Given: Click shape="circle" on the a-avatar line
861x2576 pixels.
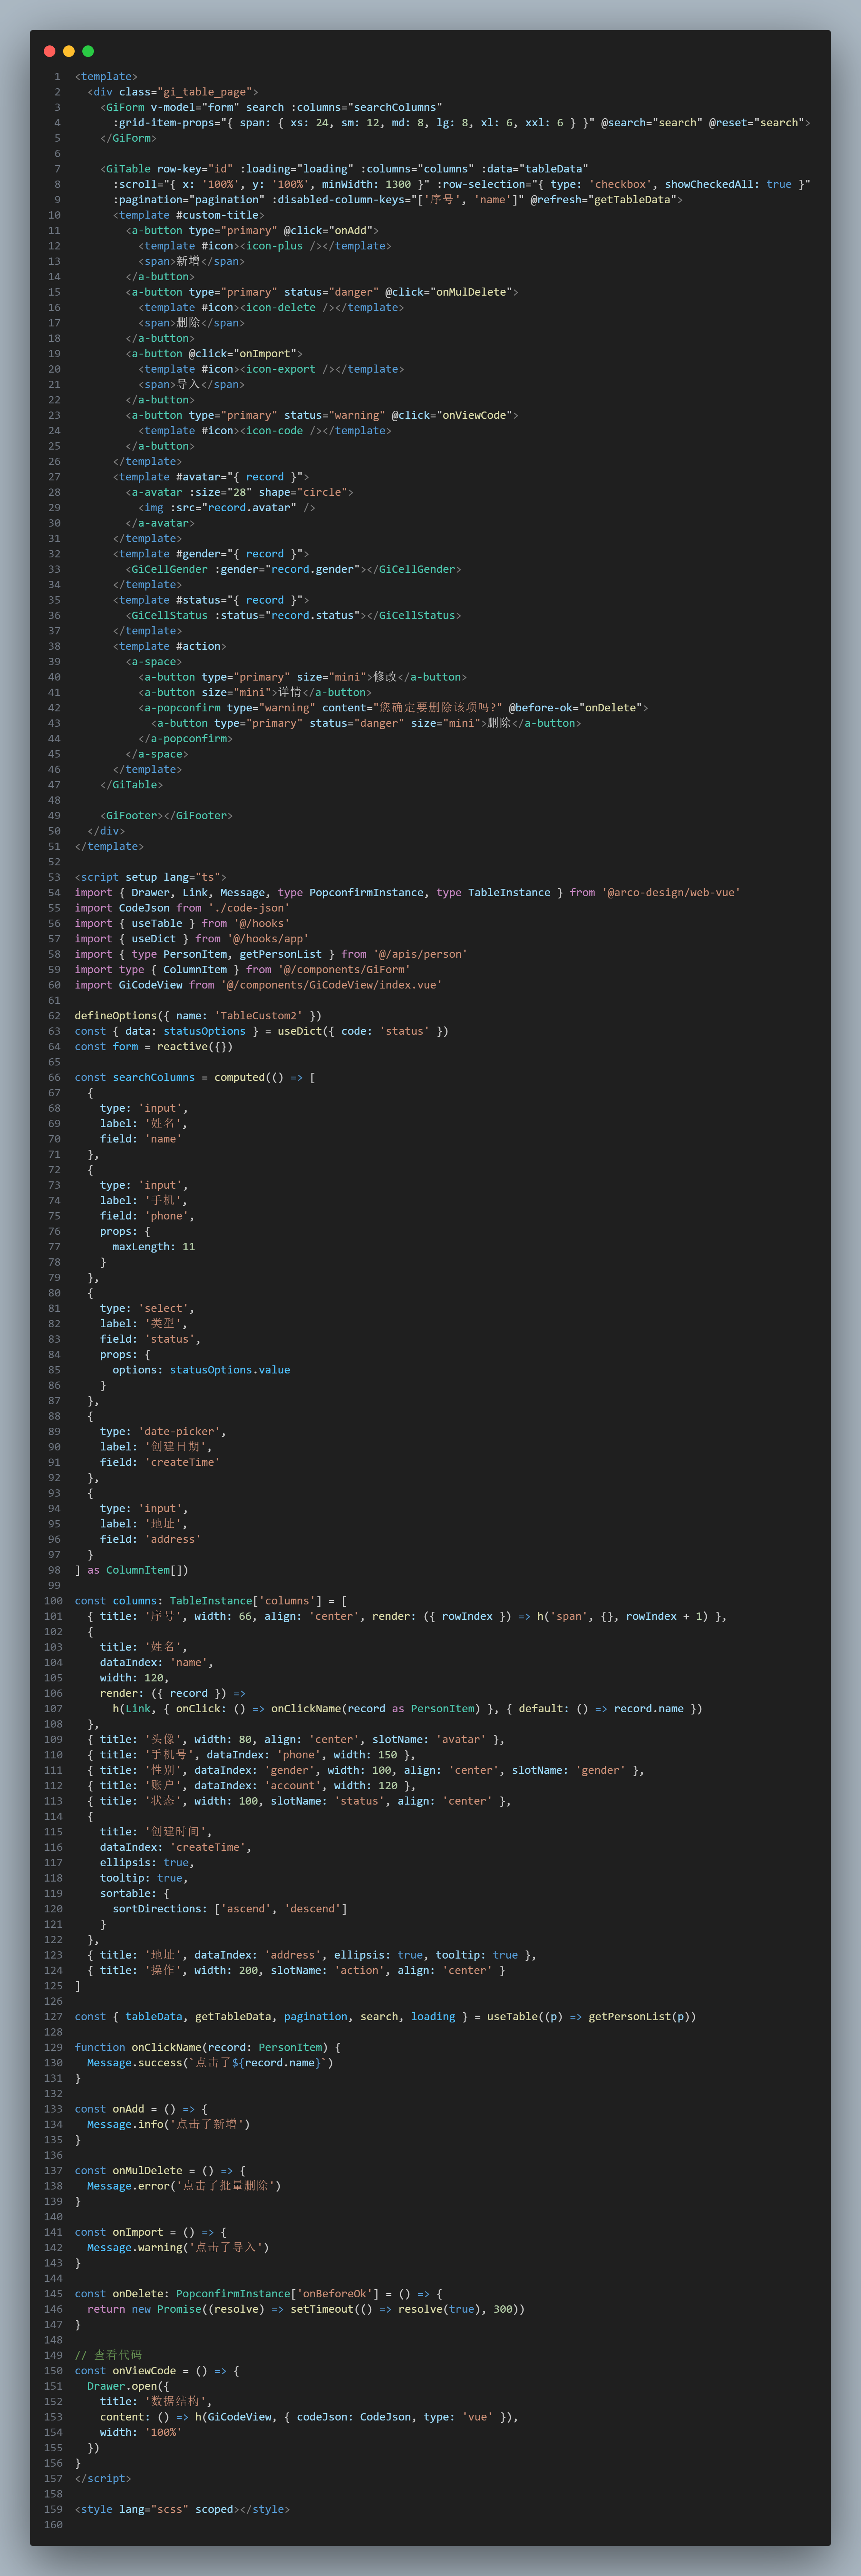Looking at the screenshot, I should click(303, 492).
